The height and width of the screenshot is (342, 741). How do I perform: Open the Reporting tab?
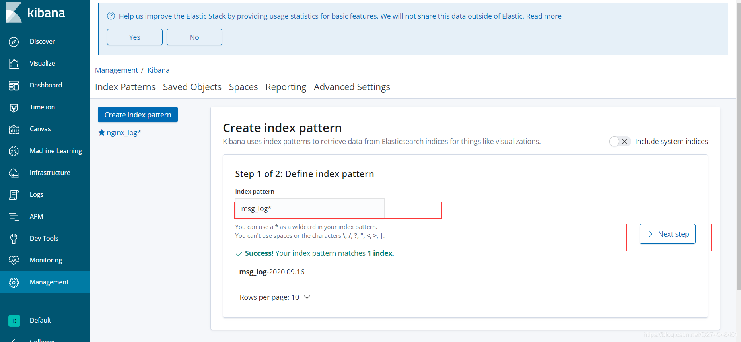tap(286, 87)
